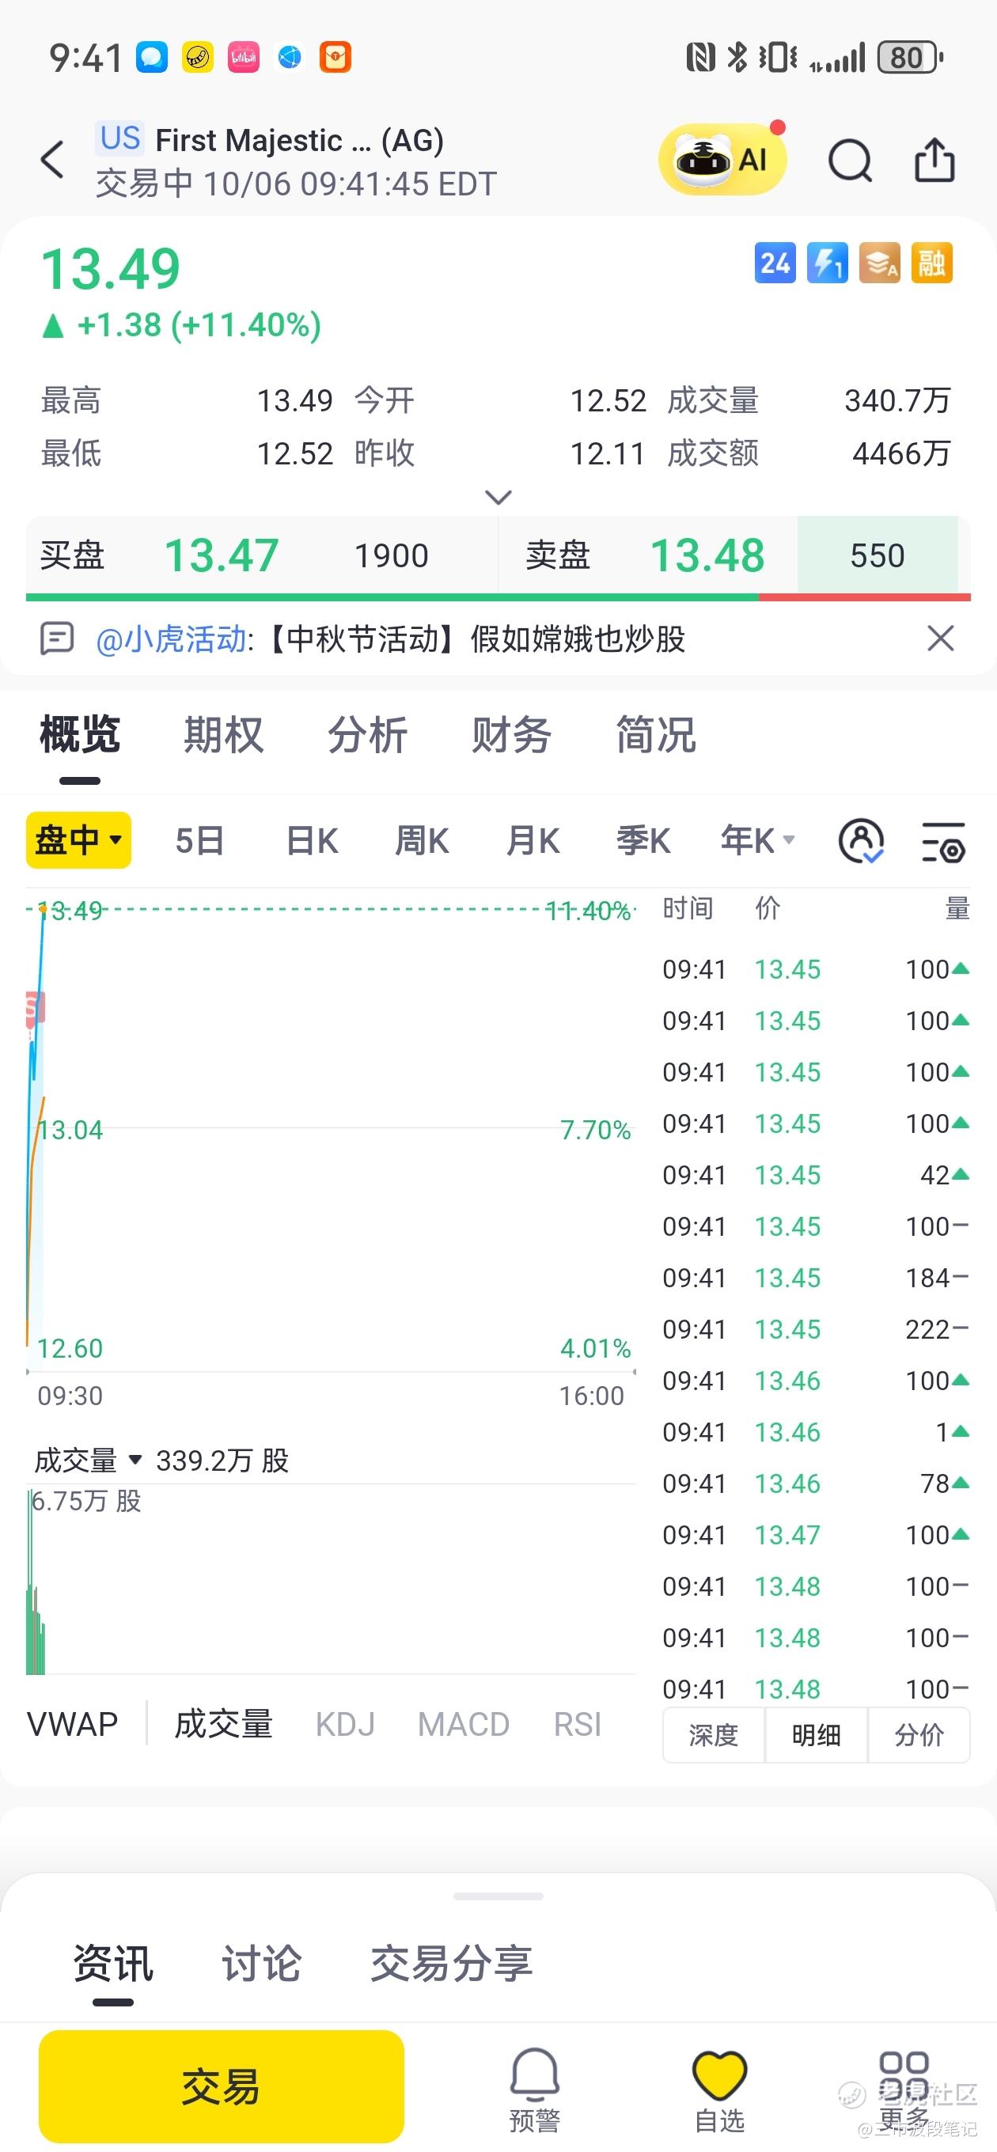The height and width of the screenshot is (2152, 997).
Task: Open the 成交量 indicator dropdown
Action: 88,1461
